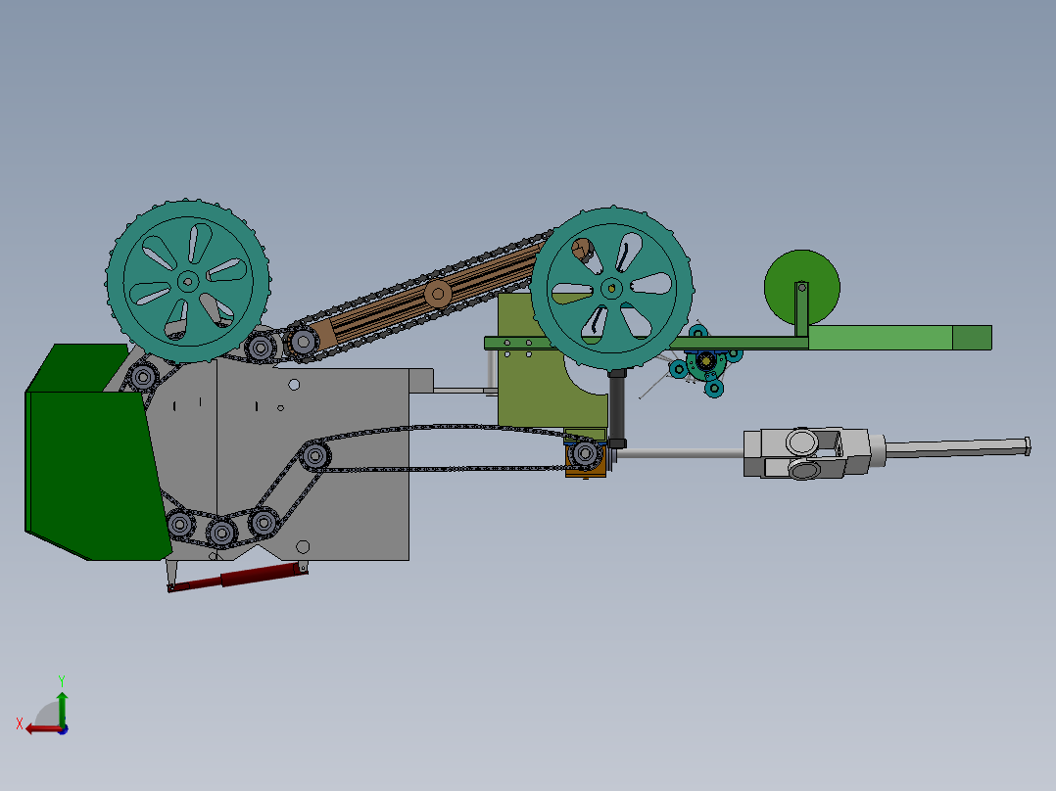Select the sprocket beside the hopper's top edge

143,376
